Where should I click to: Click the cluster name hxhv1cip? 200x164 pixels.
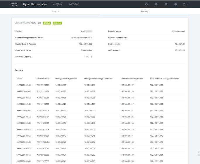[x=36, y=23]
